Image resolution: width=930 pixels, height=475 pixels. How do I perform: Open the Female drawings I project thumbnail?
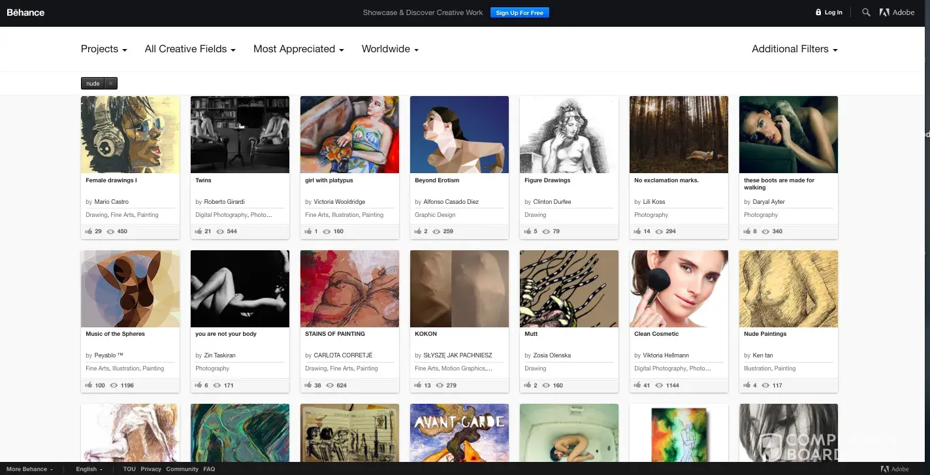[x=130, y=135]
